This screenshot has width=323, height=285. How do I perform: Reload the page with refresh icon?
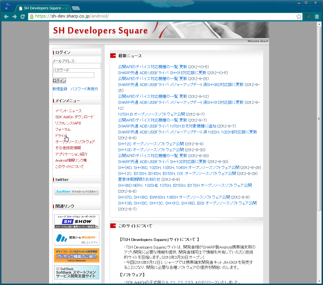click(23, 16)
